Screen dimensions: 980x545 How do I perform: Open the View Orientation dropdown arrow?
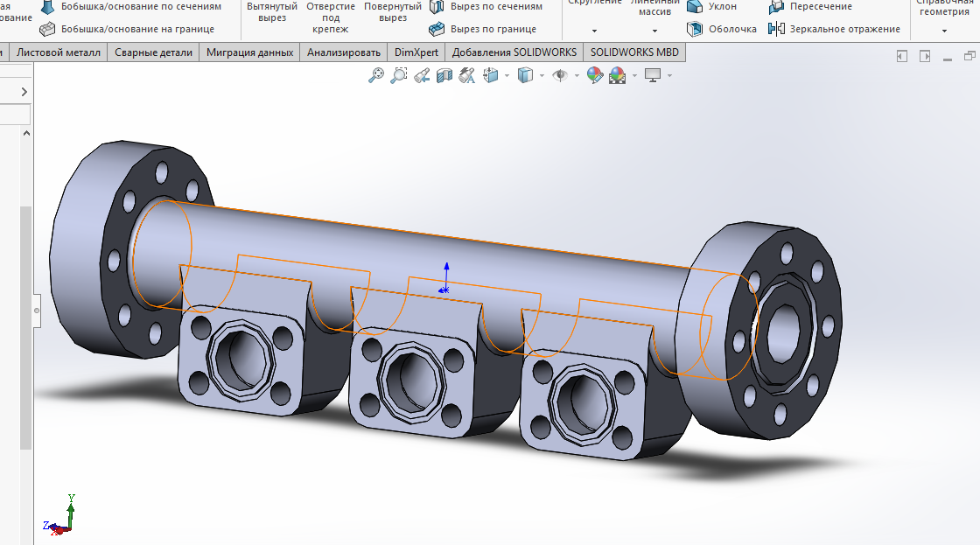click(x=506, y=76)
